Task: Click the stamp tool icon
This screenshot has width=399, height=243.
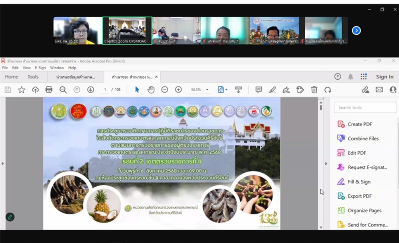Action: [x=300, y=90]
